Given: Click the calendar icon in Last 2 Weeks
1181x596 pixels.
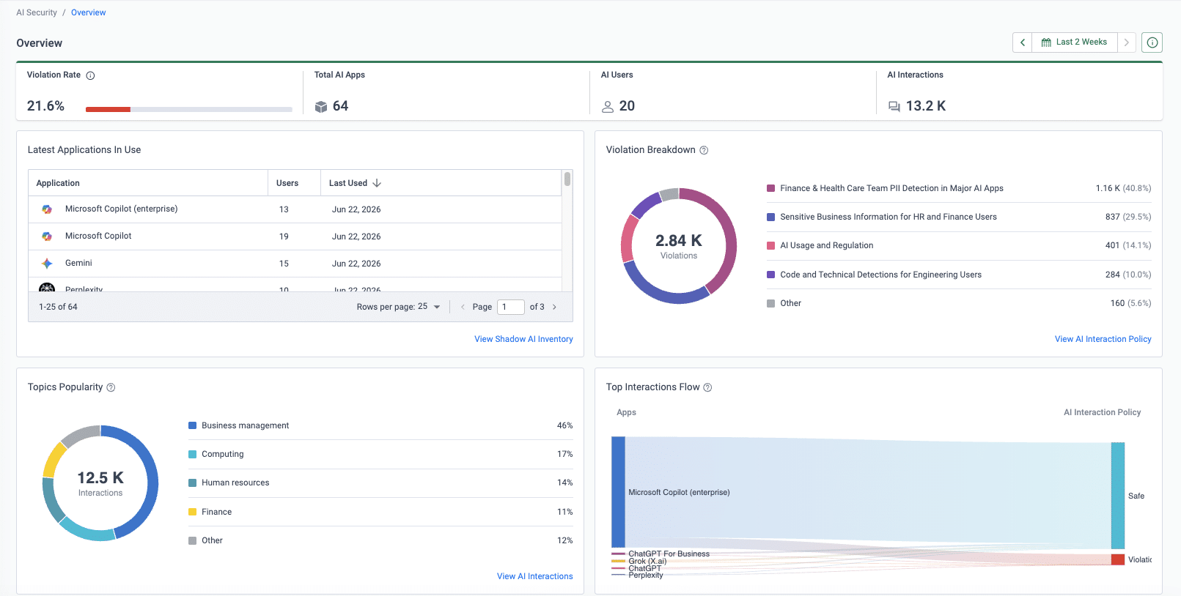Looking at the screenshot, I should pyautogui.click(x=1046, y=42).
